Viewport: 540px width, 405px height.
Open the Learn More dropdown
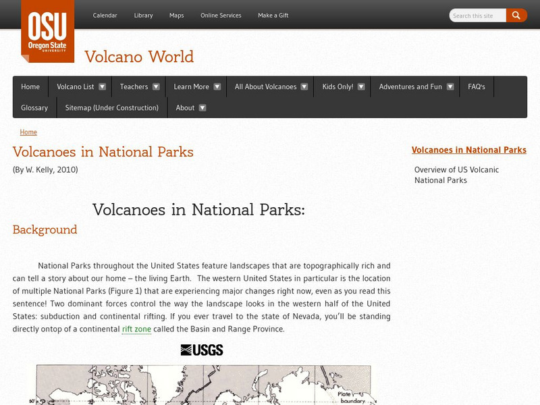[x=195, y=86]
